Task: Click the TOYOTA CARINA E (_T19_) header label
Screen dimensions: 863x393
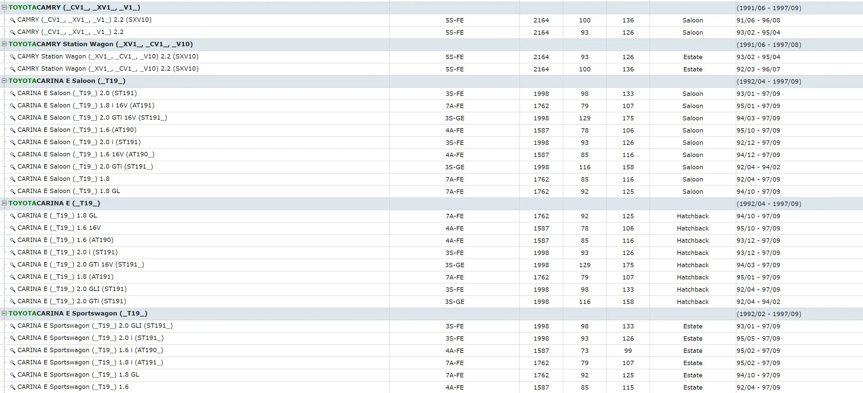Action: (54, 203)
